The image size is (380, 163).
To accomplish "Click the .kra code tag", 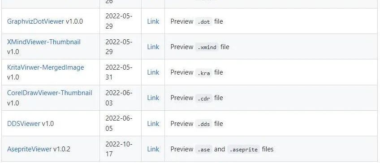I will tap(203, 73).
